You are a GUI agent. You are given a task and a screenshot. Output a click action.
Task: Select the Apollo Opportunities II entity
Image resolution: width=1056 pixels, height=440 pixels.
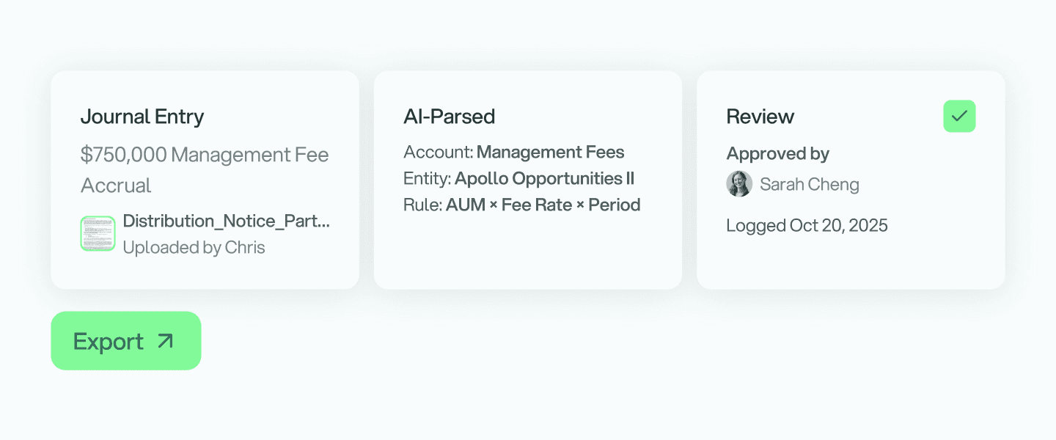tap(546, 178)
